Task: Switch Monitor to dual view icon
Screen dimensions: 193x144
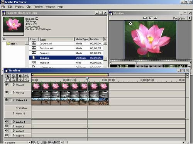Action: 145,18
